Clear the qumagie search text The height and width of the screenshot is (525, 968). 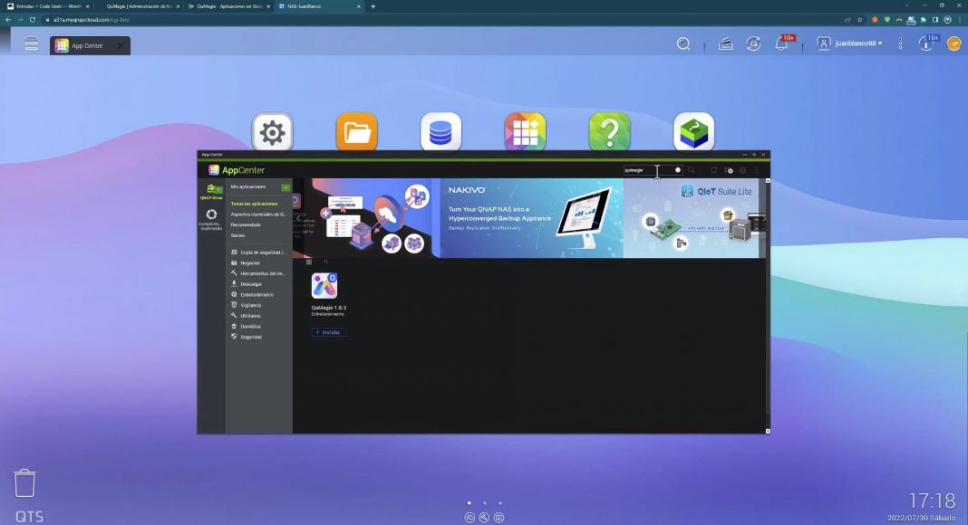click(x=677, y=170)
